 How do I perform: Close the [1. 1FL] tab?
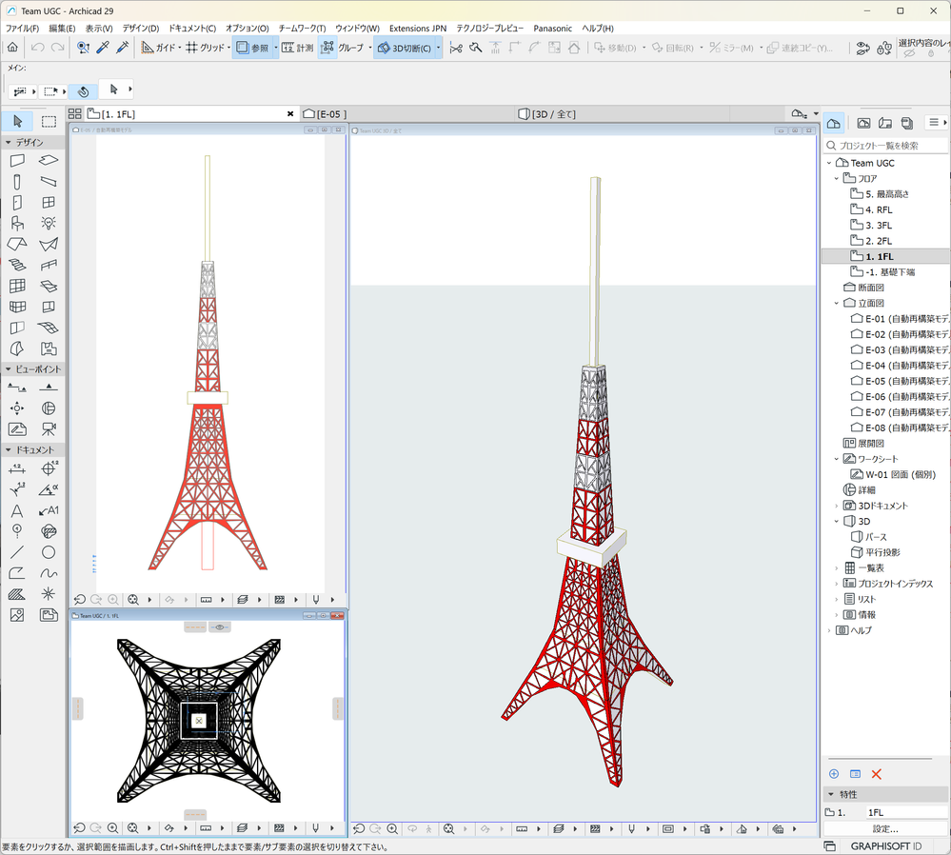290,113
